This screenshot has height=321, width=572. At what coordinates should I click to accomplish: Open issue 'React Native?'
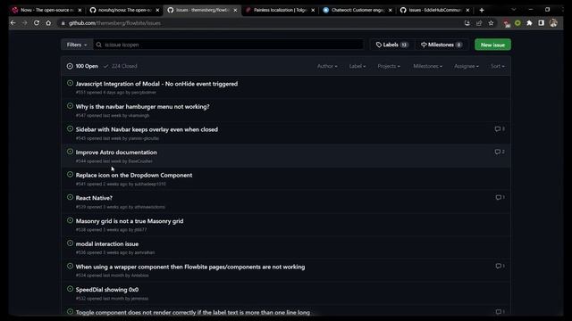tap(94, 198)
